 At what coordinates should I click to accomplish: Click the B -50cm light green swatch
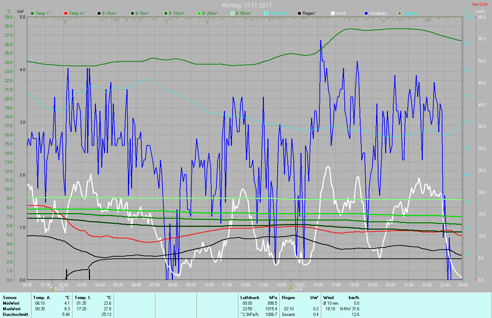(233, 13)
